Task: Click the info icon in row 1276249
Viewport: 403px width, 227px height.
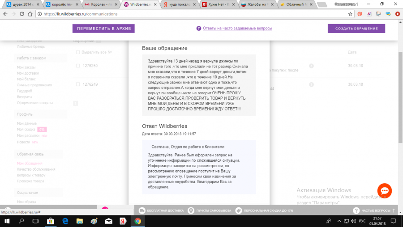Action: (x=311, y=84)
